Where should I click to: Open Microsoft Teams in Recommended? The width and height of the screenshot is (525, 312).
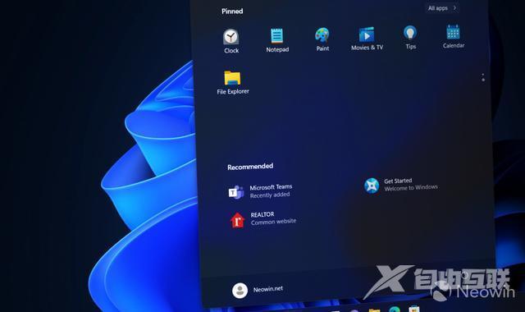[x=261, y=191]
